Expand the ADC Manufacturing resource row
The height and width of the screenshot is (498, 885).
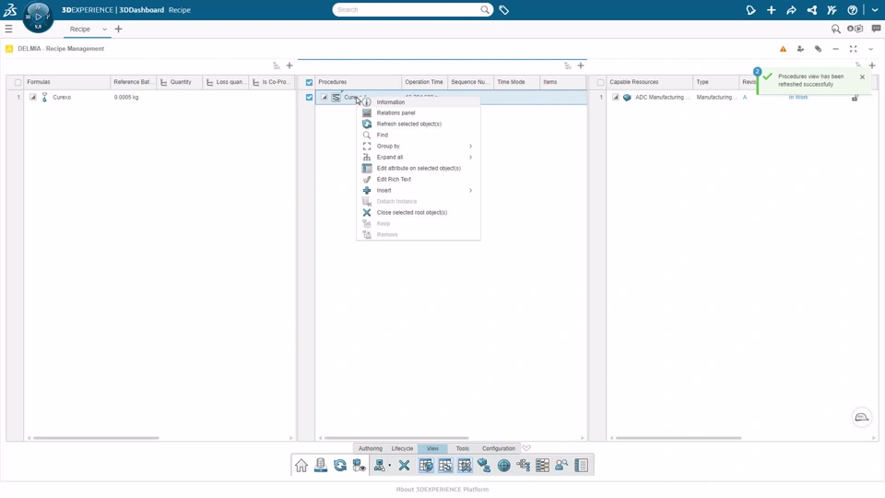(x=615, y=97)
